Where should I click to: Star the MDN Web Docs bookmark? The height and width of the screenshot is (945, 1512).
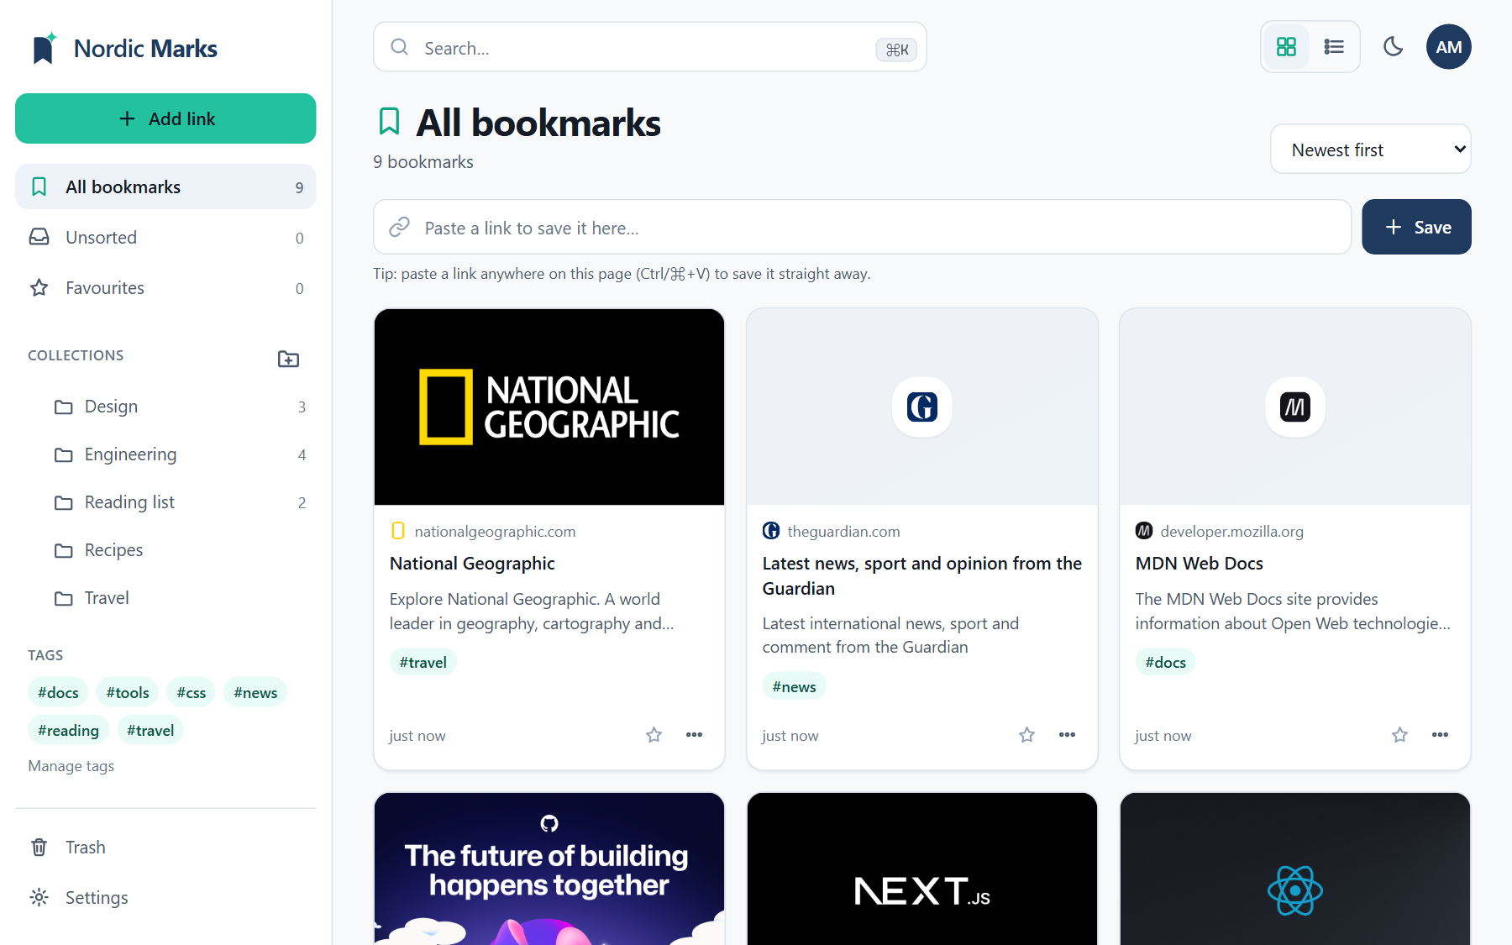1399,735
